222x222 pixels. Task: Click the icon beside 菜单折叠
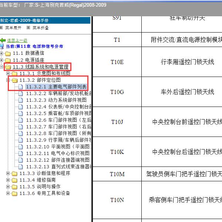tap(28, 28)
